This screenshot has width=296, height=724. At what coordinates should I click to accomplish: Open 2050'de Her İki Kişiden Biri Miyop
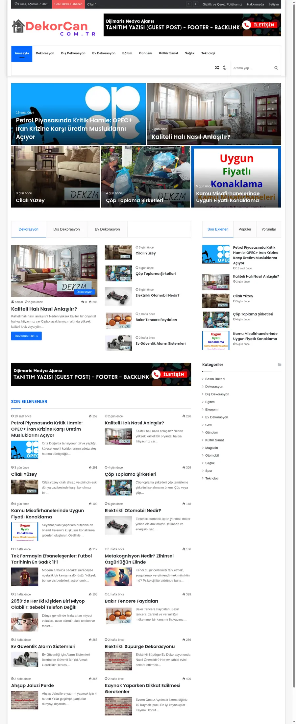click(x=48, y=604)
